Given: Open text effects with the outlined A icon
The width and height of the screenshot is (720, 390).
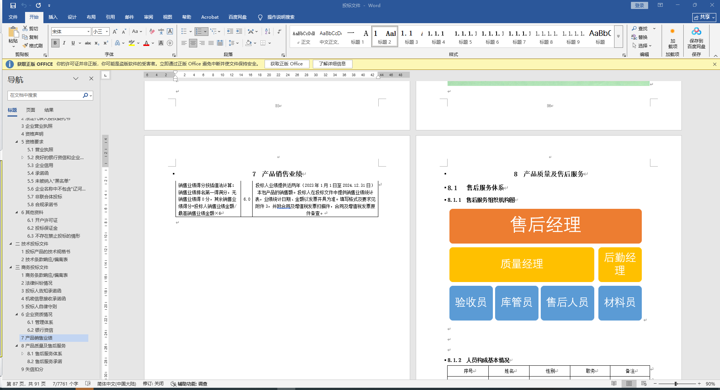Looking at the screenshot, I should tap(118, 43).
